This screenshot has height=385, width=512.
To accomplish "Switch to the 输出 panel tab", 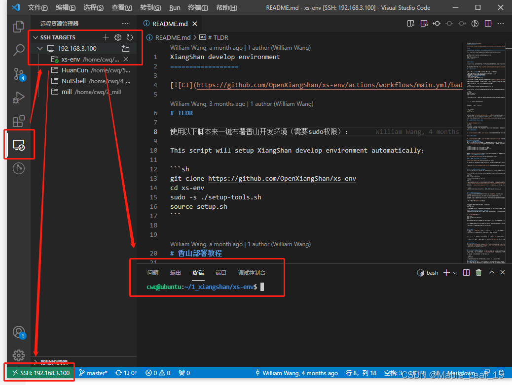I will click(x=175, y=273).
